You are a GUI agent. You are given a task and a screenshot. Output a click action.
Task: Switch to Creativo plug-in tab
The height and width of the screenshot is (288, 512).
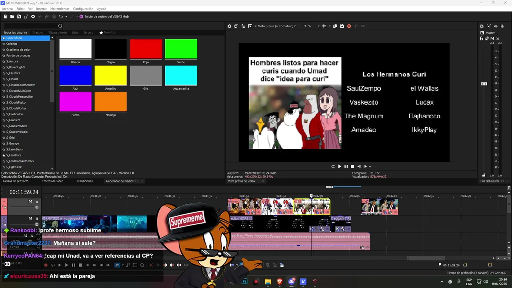point(38,32)
